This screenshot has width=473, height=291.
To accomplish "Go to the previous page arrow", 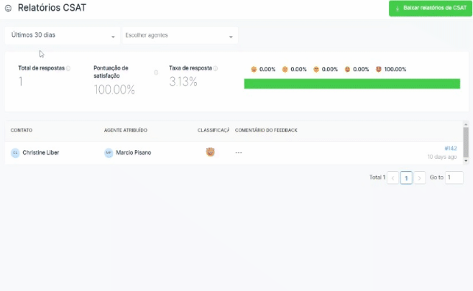I will [x=393, y=177].
